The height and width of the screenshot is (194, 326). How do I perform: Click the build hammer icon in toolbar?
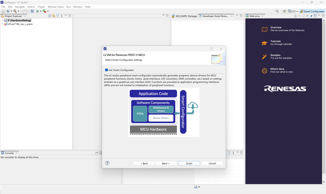click(x=15, y=11)
